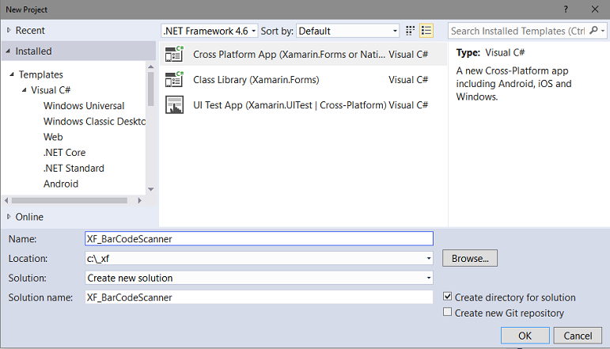Select the .NET Core category
The height and width of the screenshot is (349, 610).
point(64,153)
